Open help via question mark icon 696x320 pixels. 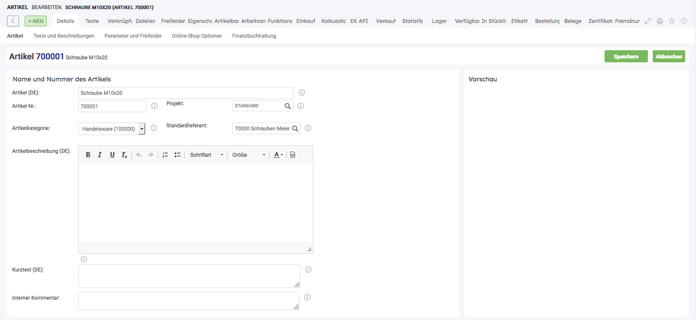point(684,21)
